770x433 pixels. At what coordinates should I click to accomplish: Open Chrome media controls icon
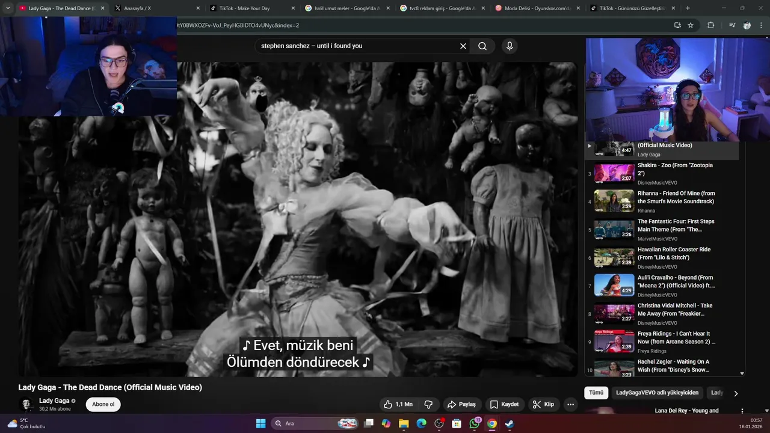[731, 25]
